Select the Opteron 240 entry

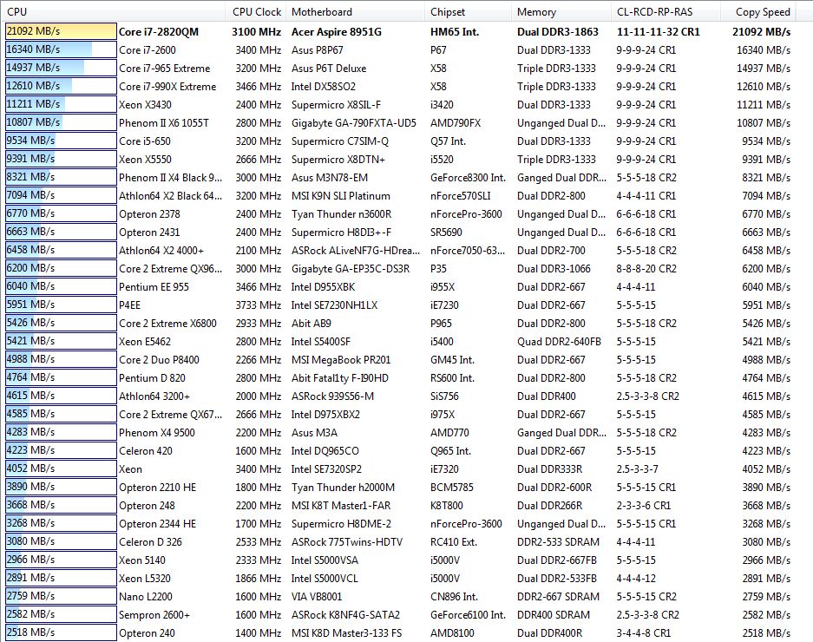coord(148,633)
